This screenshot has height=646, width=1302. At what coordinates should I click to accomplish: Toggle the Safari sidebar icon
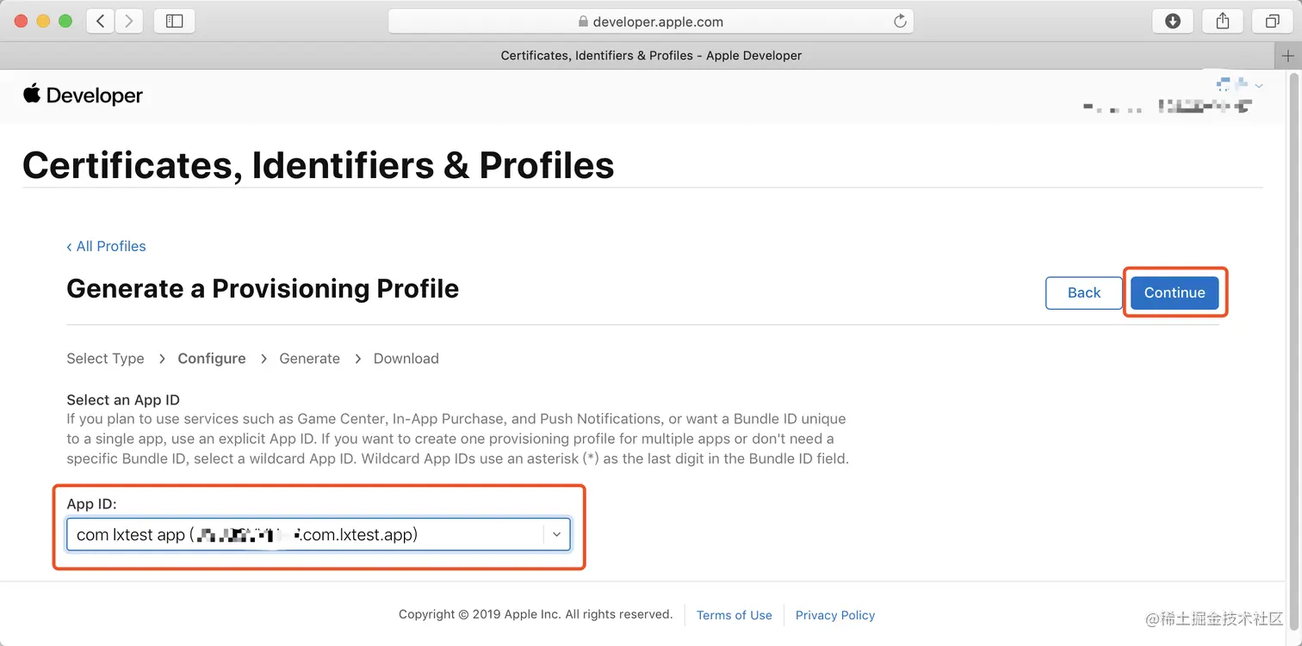click(174, 22)
